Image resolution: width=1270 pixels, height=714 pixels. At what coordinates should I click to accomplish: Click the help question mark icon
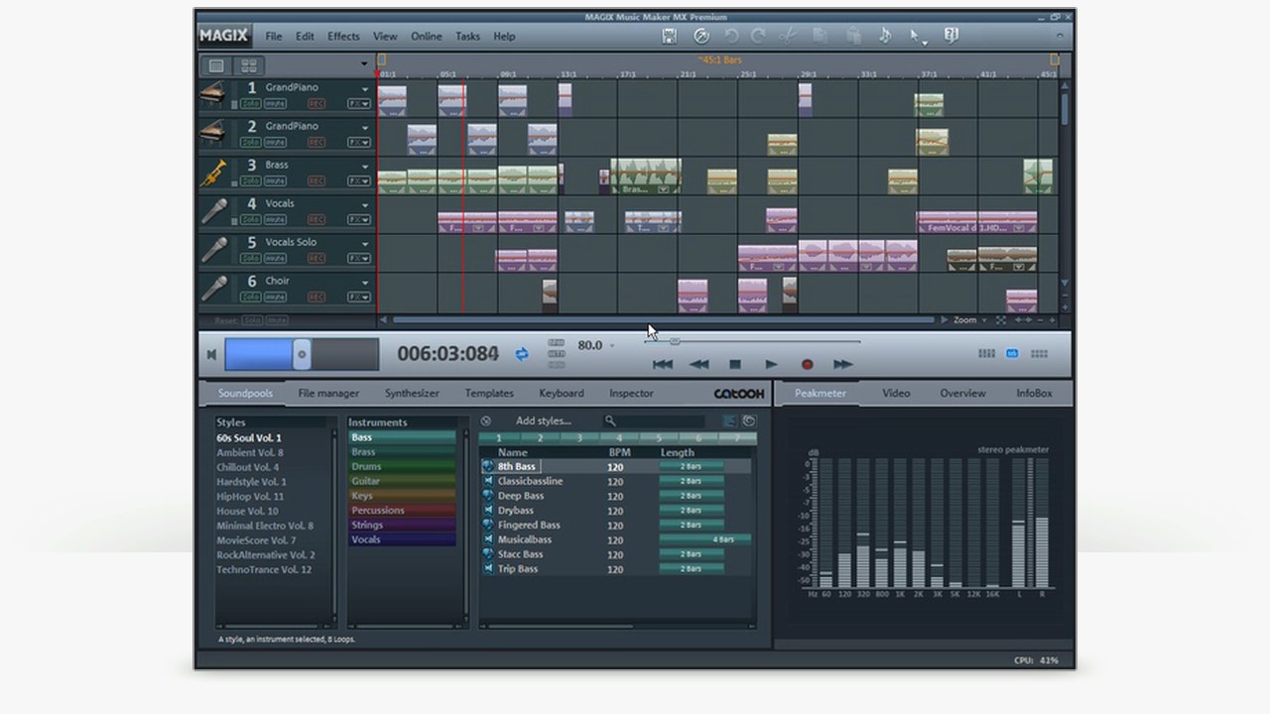coord(952,36)
